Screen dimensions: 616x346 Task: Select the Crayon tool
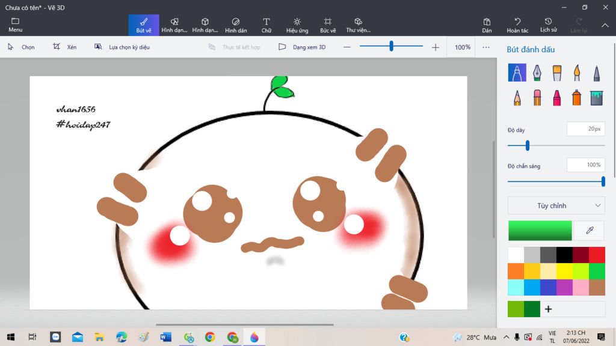tap(556, 98)
